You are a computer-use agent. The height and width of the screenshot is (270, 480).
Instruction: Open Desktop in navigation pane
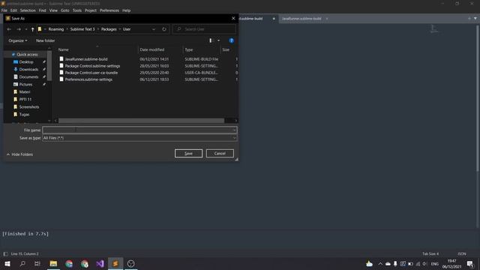(26, 61)
